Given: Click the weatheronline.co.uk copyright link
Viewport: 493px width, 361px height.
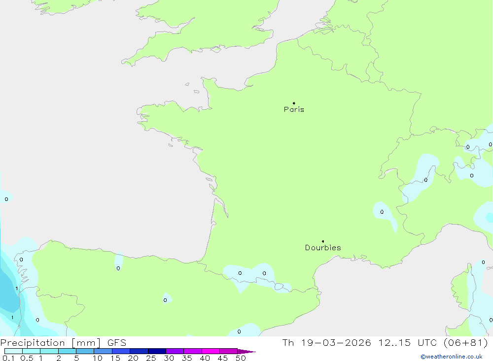Looking at the screenshot, I should point(452,357).
